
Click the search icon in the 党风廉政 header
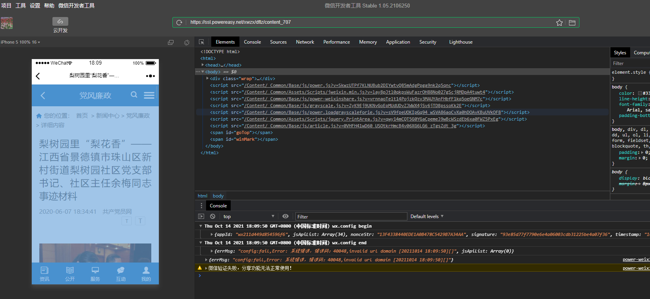point(134,95)
